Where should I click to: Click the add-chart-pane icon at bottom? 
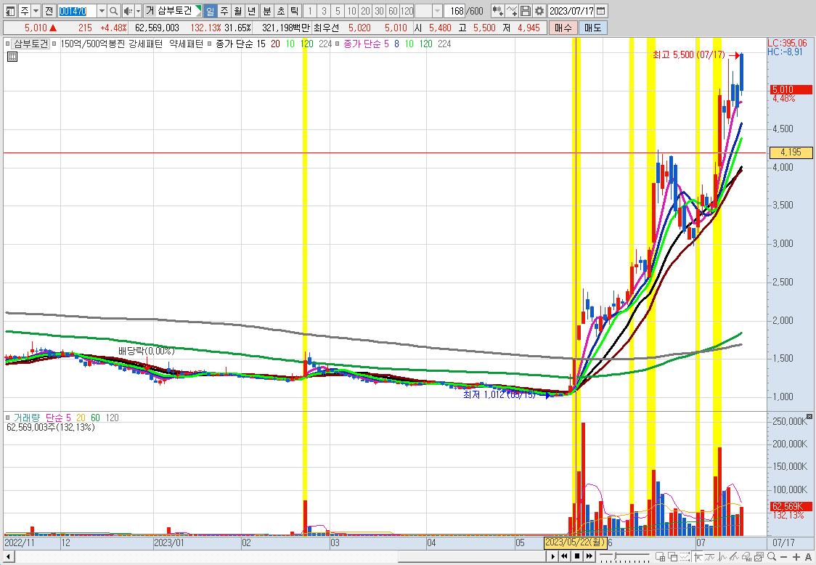[661, 557]
